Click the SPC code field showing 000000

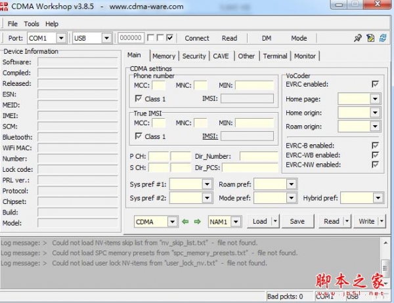point(131,38)
